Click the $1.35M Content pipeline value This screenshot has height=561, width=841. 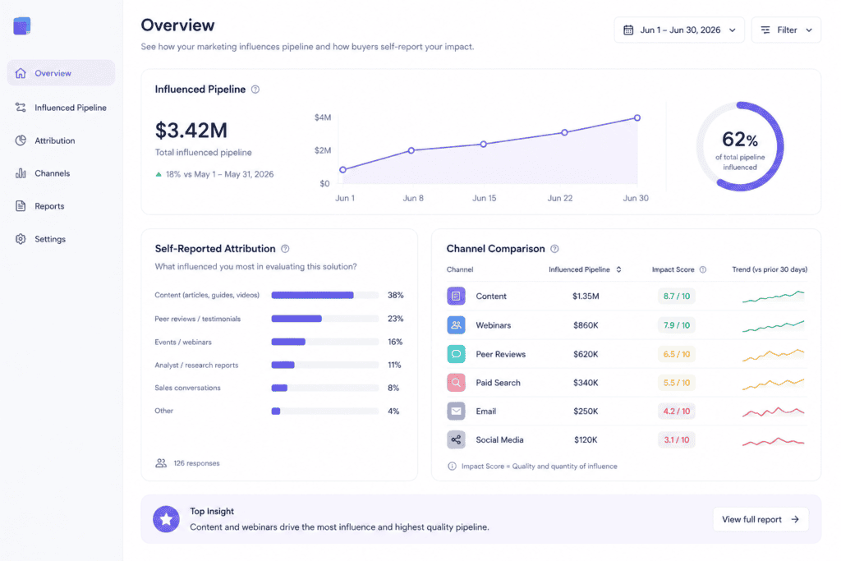tap(586, 296)
